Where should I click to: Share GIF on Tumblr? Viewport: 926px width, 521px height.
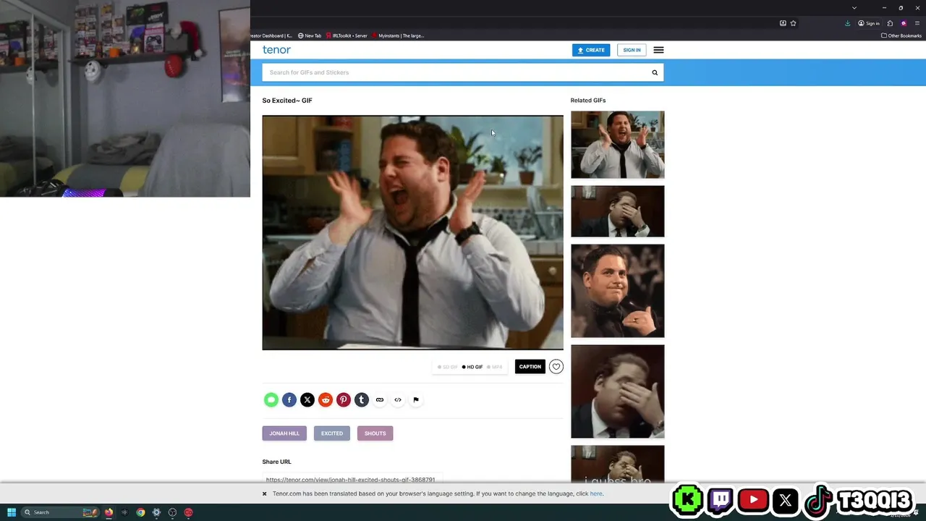click(x=361, y=399)
